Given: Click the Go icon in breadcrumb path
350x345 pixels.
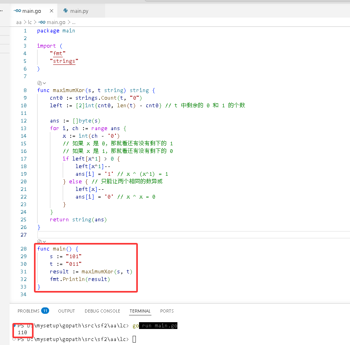Looking at the screenshot, I should [42, 22].
